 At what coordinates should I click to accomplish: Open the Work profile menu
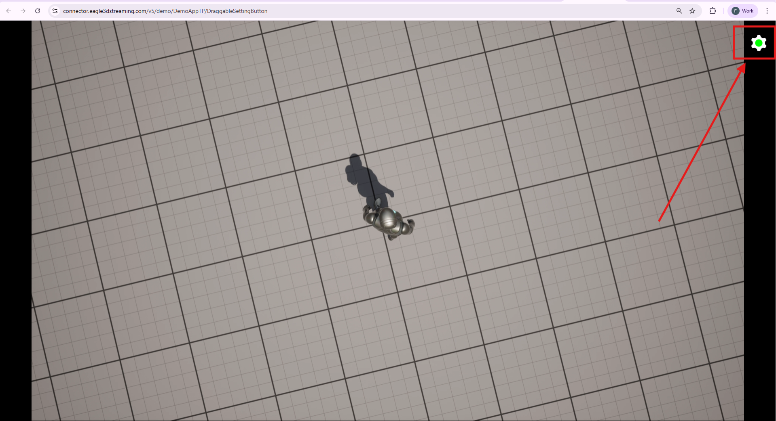coord(743,11)
